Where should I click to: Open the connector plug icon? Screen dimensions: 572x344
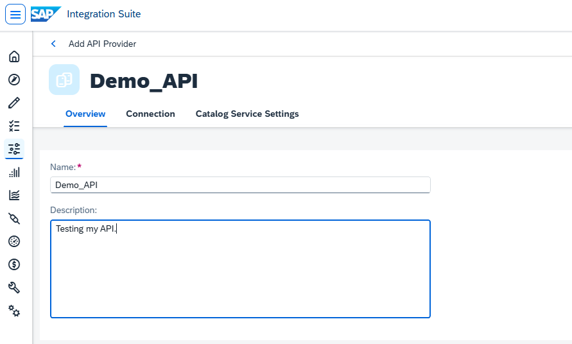[x=14, y=218]
